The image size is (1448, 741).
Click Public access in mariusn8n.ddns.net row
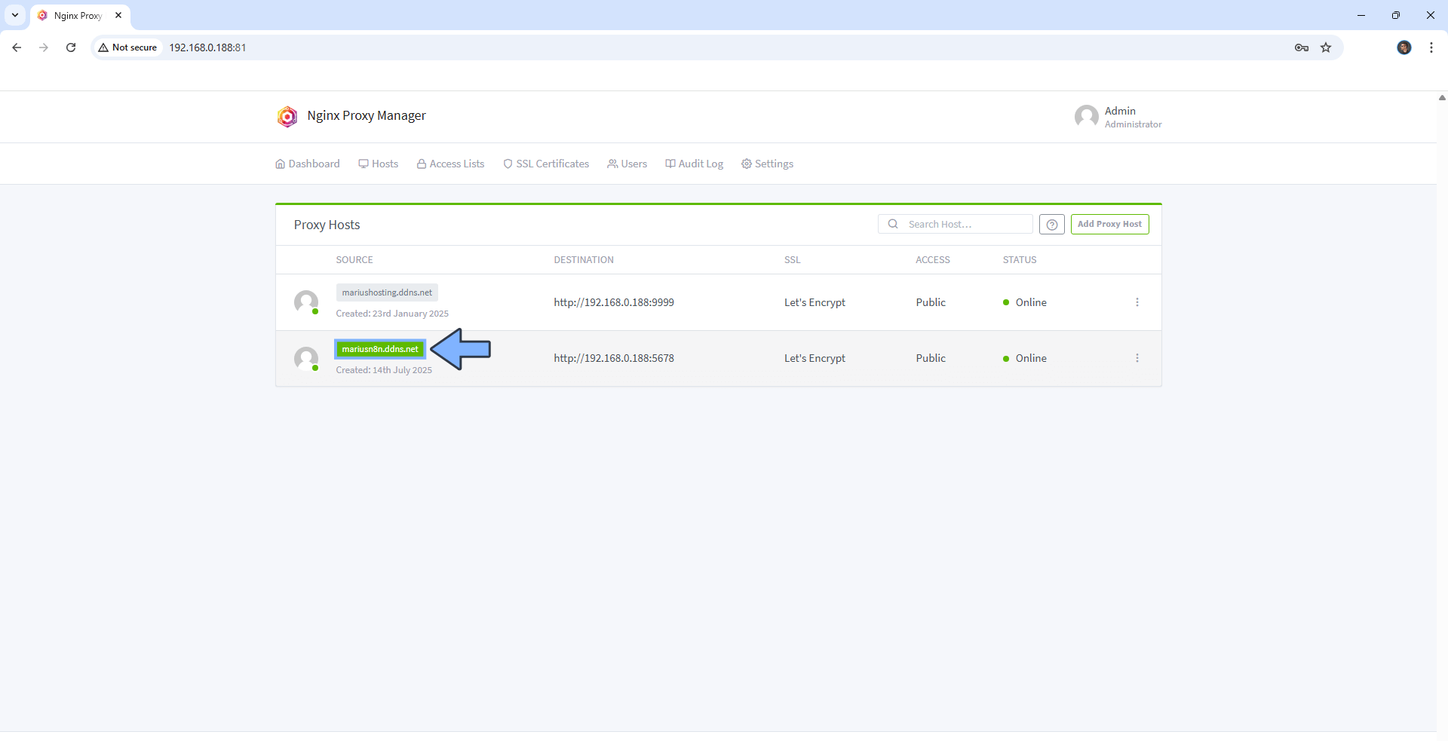pos(931,359)
